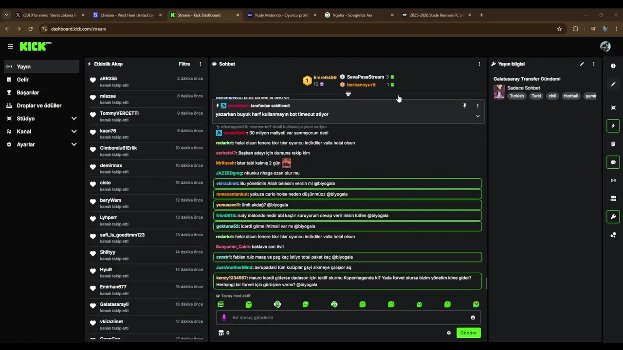The height and width of the screenshot is (350, 623).
Task: Toggle the lightning activity feed panel icon
Action: pos(613,126)
